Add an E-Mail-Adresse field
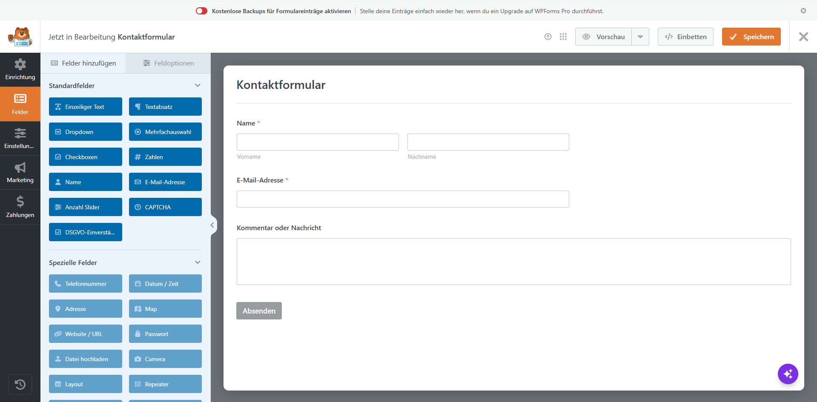Image resolution: width=817 pixels, height=402 pixels. pyautogui.click(x=165, y=182)
